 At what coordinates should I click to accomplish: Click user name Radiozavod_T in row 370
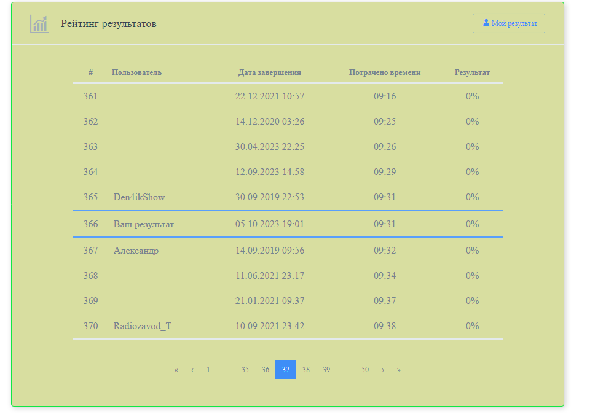(x=143, y=326)
